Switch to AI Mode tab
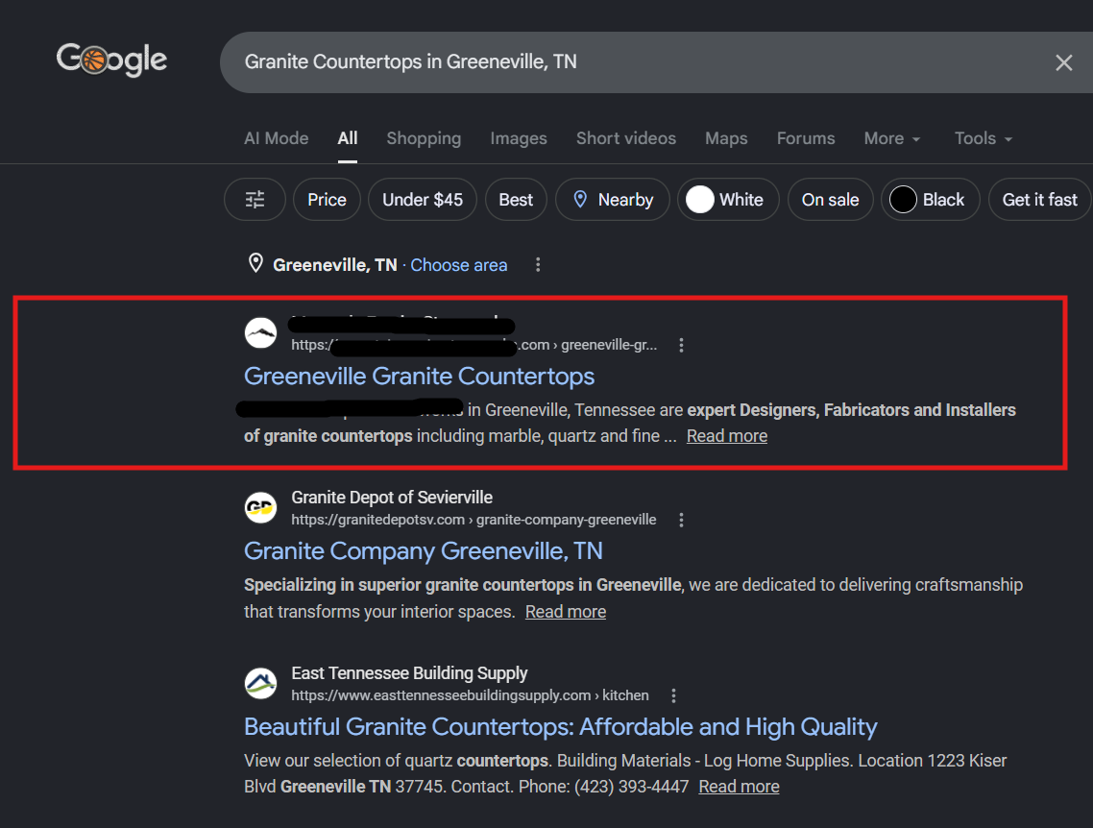 pos(276,138)
